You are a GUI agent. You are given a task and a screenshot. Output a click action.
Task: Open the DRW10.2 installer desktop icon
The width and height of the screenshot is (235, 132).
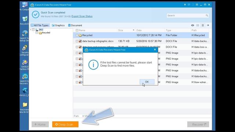[x=25, y=92]
